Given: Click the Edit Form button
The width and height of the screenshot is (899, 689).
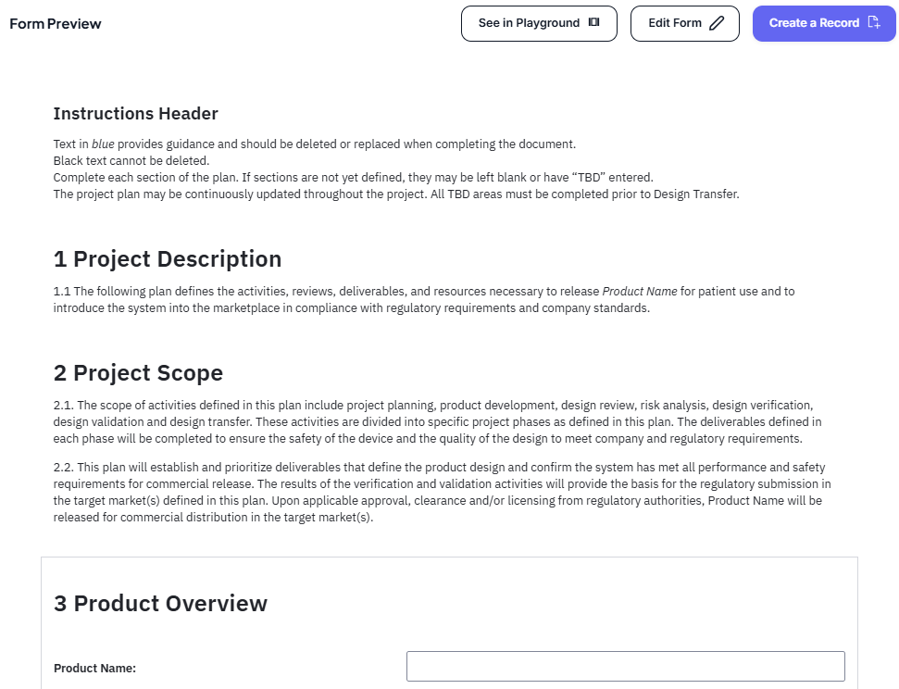Looking at the screenshot, I should point(684,23).
